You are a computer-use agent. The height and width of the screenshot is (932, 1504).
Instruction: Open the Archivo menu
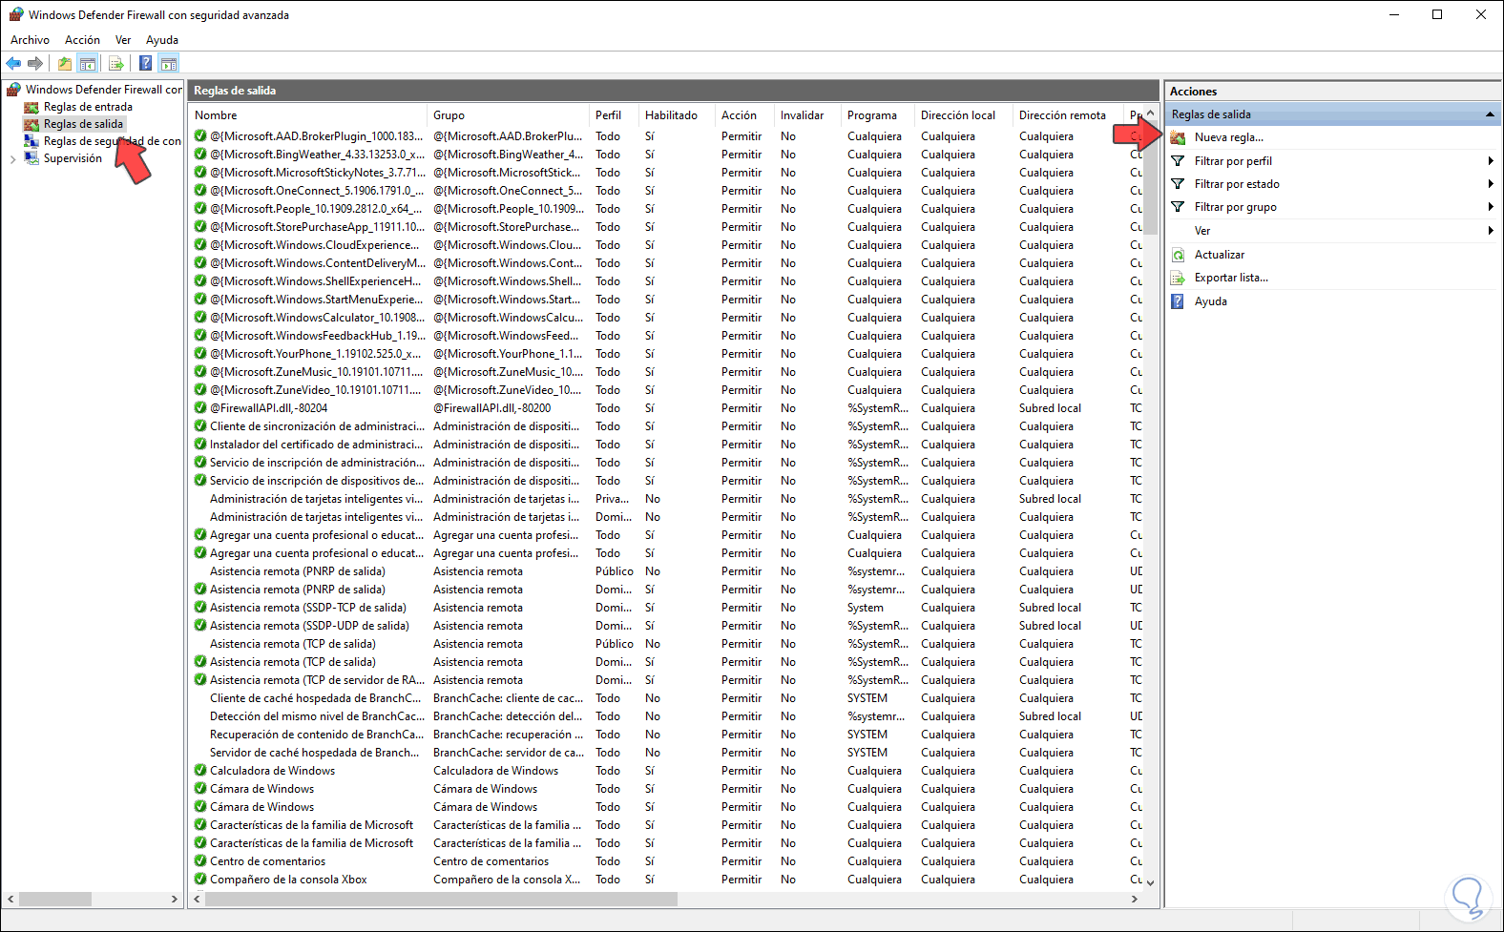pos(30,40)
